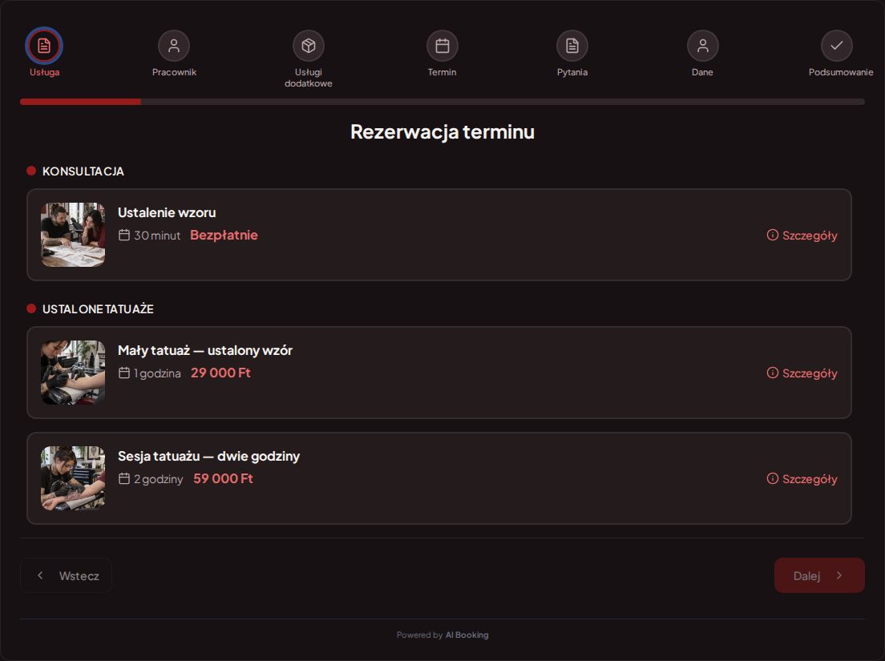Screen dimensions: 885x661
Task: Open the Podsumowanie checkmark step icon
Action: (x=836, y=46)
